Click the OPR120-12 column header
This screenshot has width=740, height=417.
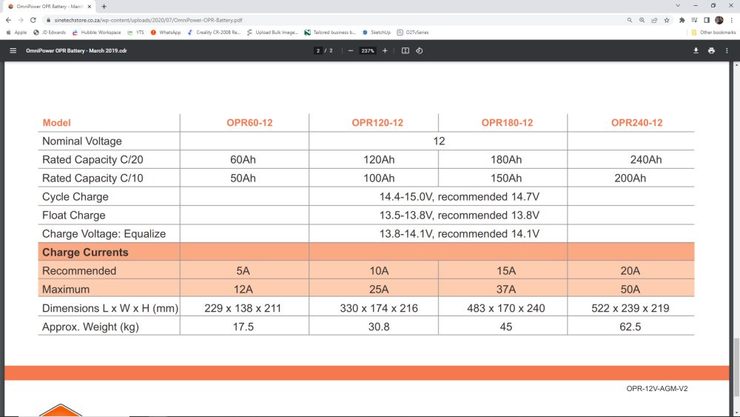[x=377, y=123]
